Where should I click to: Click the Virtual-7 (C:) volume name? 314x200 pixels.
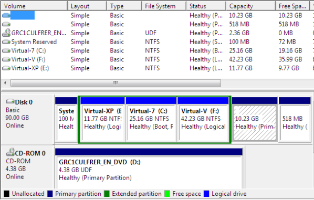pos(28,50)
